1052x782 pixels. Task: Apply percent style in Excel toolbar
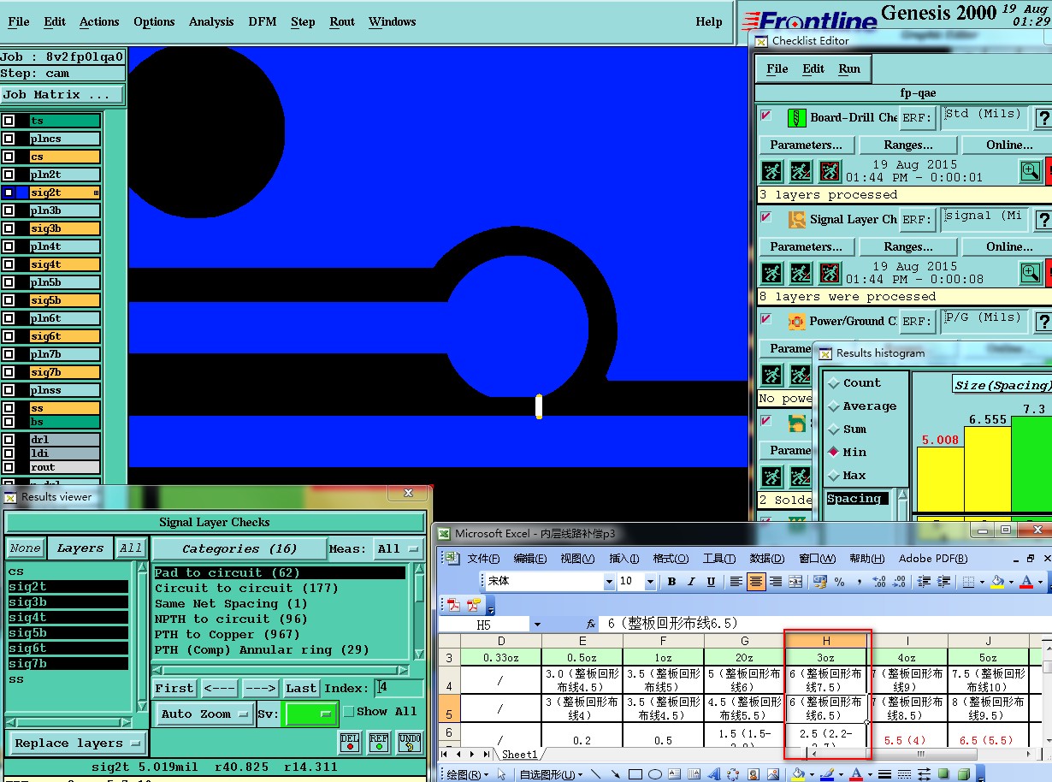click(840, 582)
